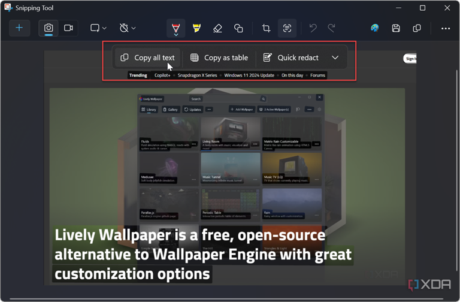Click the Rain wallpaper thumbnail
460x302 pixels.
click(292, 205)
